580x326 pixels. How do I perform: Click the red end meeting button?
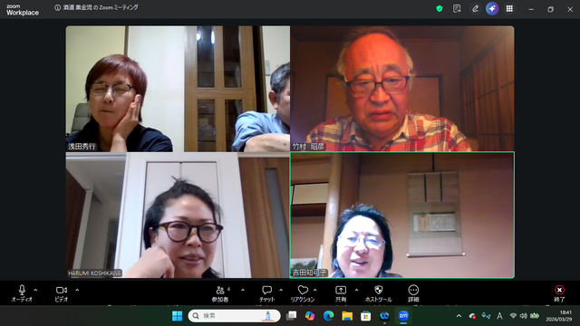(x=559, y=293)
